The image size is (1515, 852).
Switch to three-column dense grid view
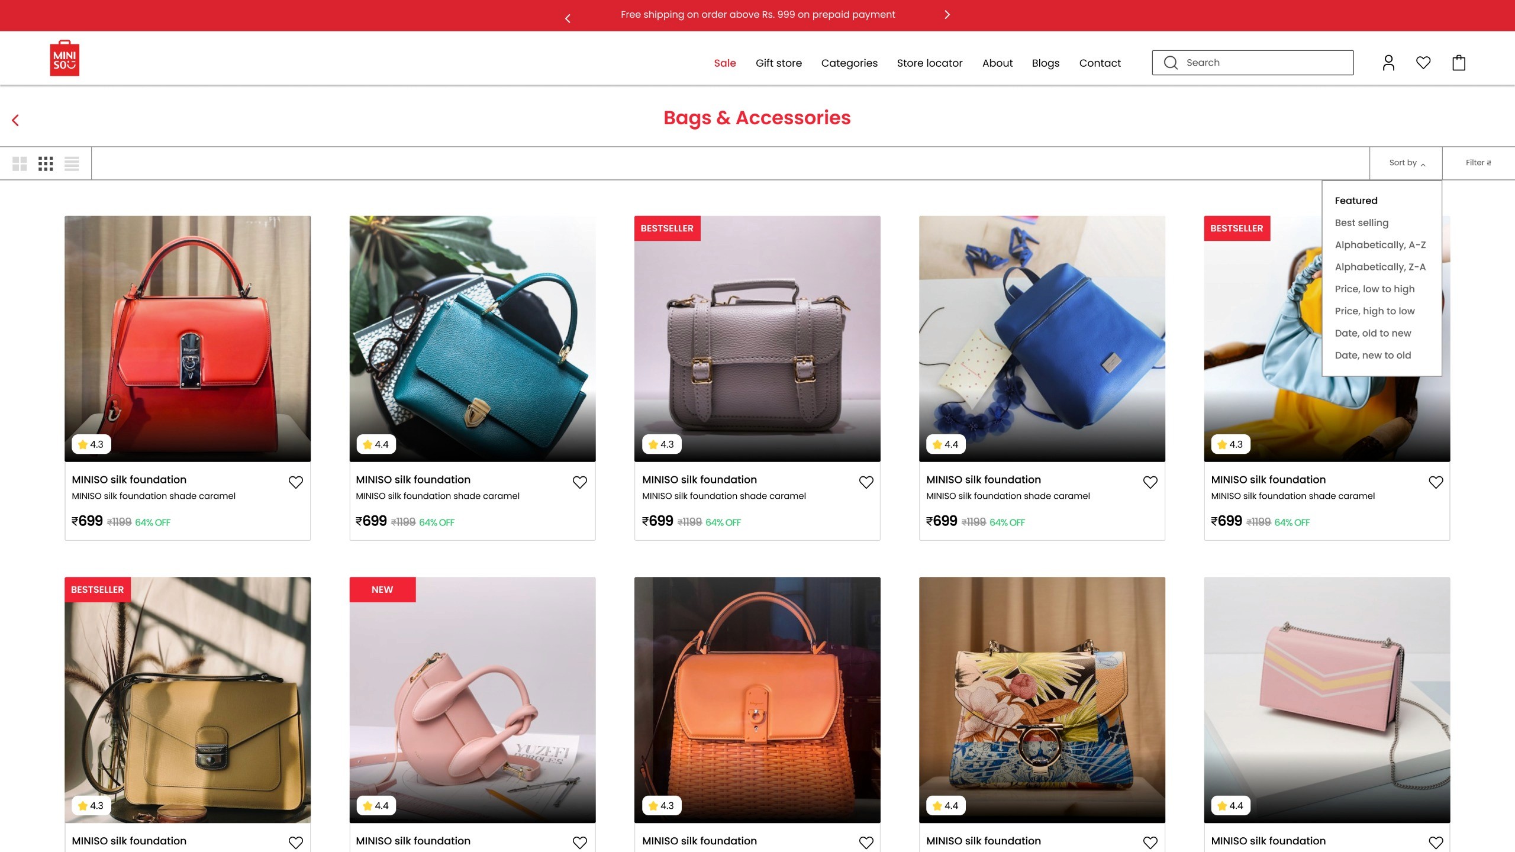click(46, 164)
